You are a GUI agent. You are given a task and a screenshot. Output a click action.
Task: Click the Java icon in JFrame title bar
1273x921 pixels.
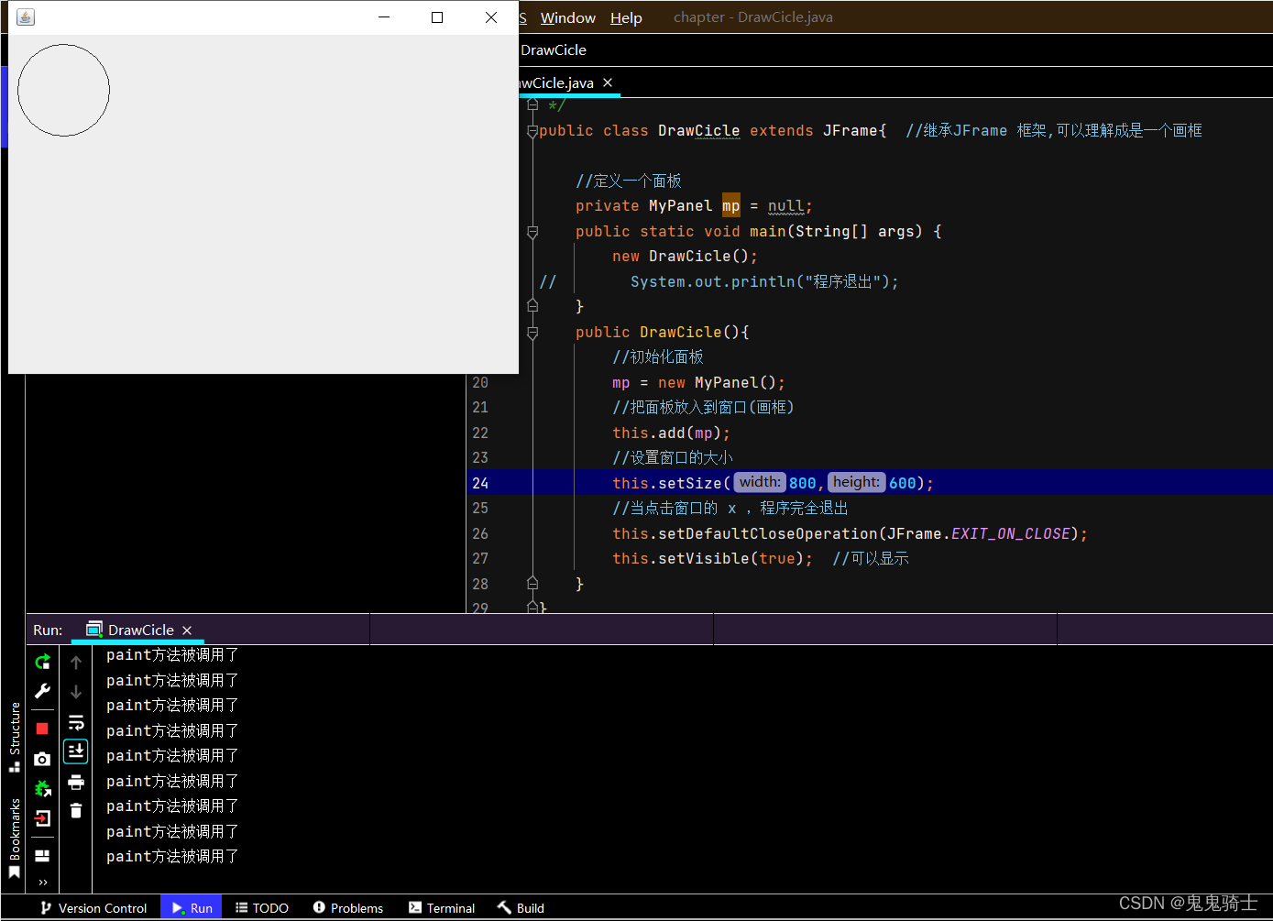pos(26,17)
